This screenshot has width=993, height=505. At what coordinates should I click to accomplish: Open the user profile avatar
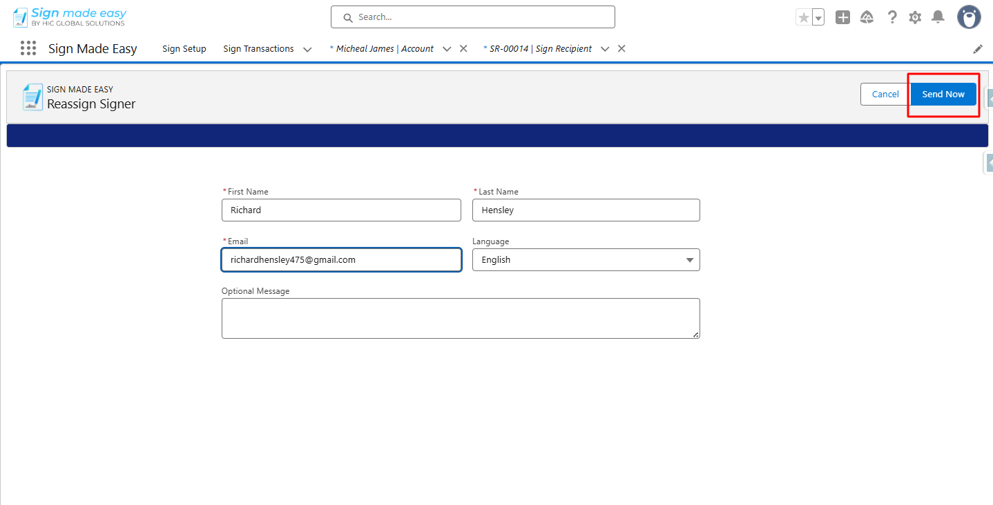point(969,17)
